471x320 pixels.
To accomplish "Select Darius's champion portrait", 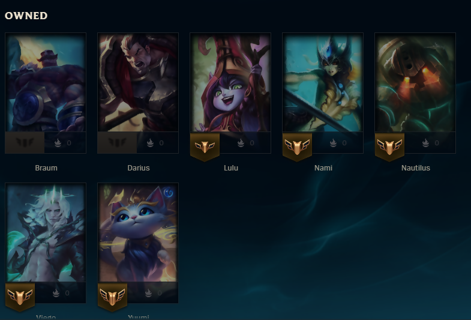I will click(x=138, y=82).
